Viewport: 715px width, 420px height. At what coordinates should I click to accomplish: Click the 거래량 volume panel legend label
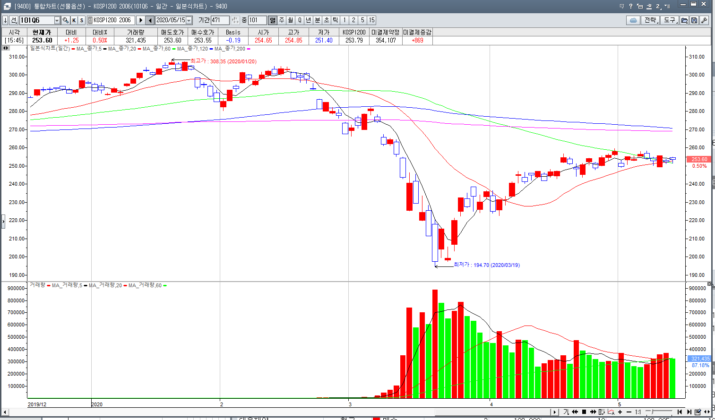tap(37, 285)
